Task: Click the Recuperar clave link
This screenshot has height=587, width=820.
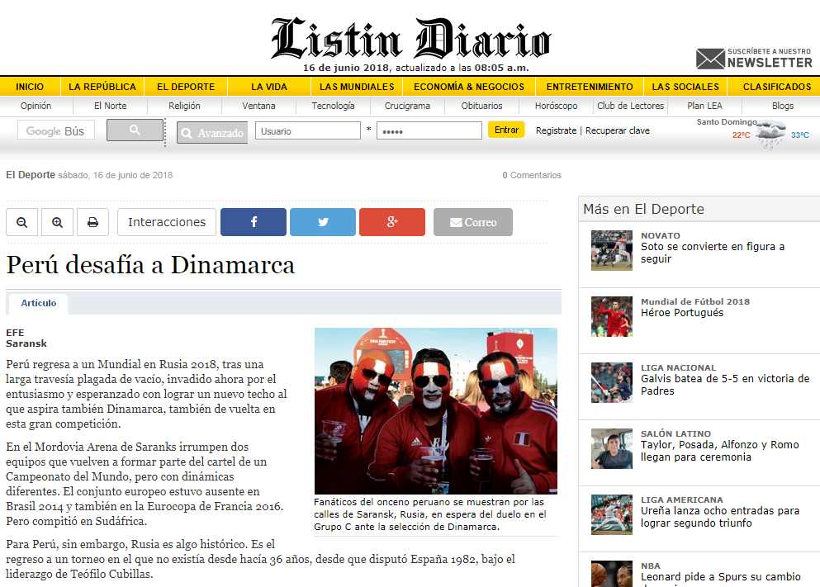Action: [x=618, y=130]
